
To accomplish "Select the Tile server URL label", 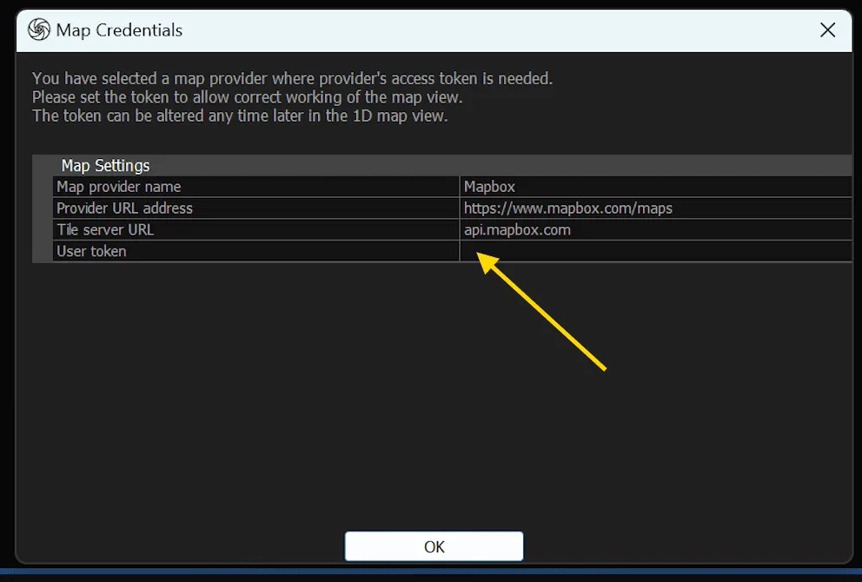I will (105, 229).
